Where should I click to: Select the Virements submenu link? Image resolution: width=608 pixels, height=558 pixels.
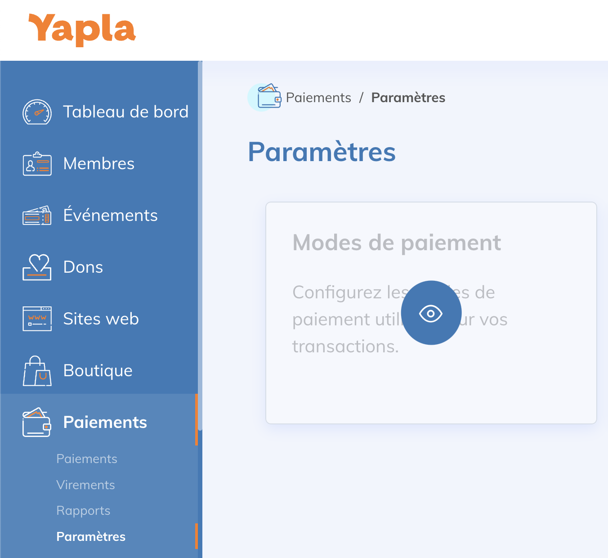[x=85, y=485]
